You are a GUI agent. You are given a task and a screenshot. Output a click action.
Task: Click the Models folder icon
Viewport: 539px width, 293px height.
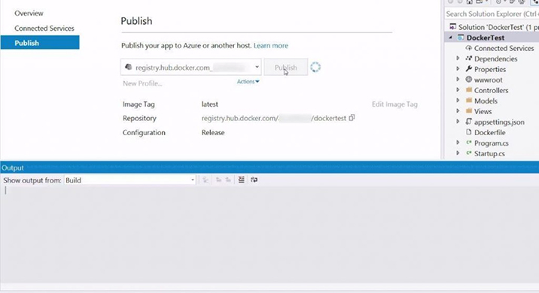pyautogui.click(x=468, y=101)
